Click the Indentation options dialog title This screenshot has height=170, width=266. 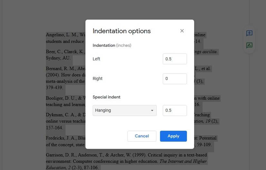122,31
